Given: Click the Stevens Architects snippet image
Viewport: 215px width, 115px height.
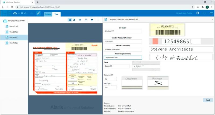Looking at the screenshot, I should coord(181,49).
